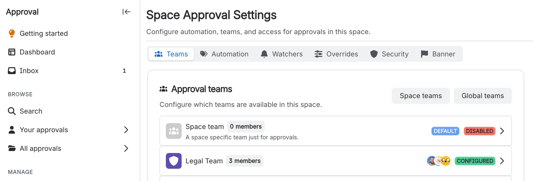Click the Global teams button
This screenshot has height=181, width=533.
point(483,96)
